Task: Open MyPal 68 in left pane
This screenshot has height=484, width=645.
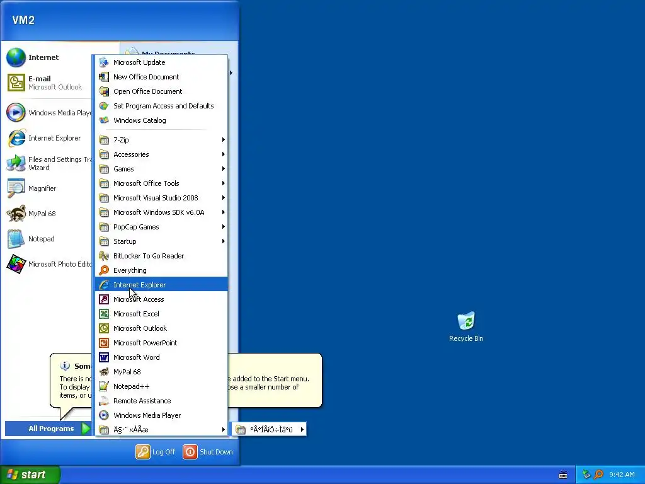Action: [47, 214]
